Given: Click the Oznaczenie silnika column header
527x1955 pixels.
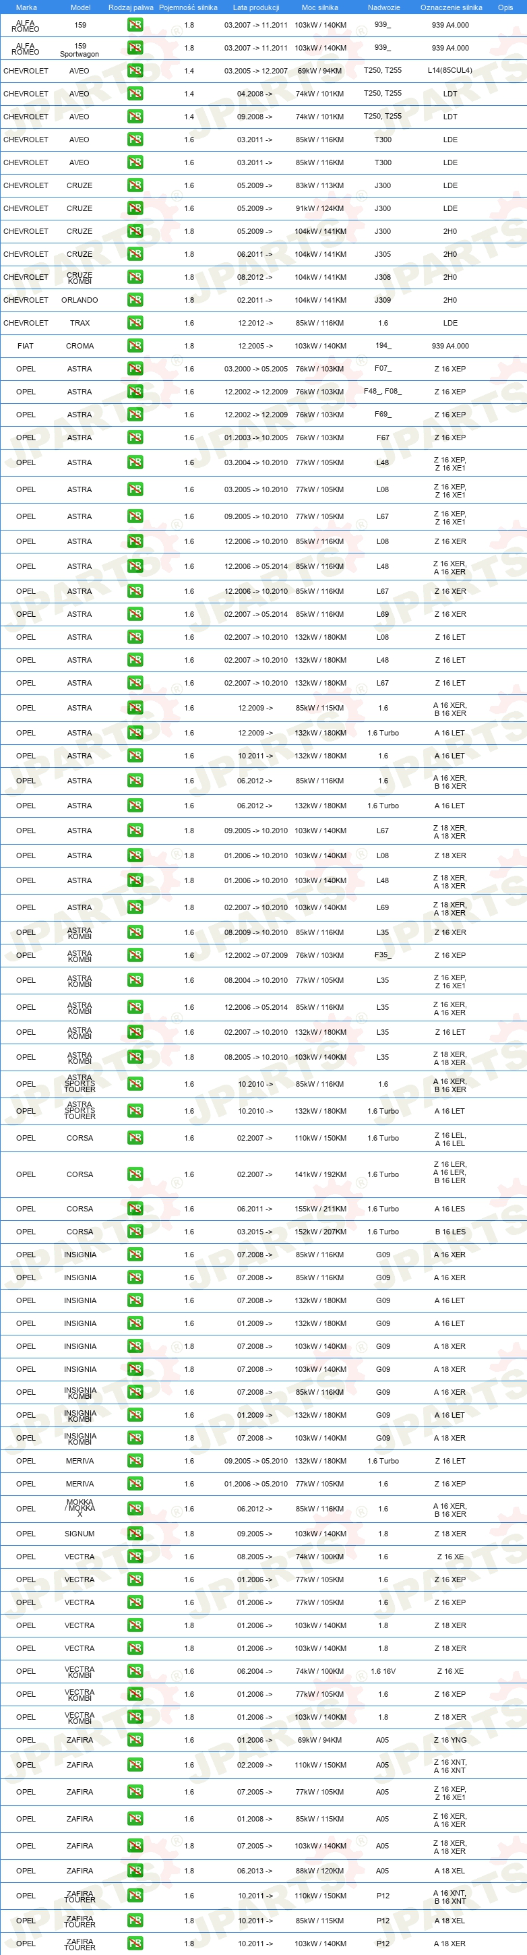Looking at the screenshot, I should tap(451, 7).
